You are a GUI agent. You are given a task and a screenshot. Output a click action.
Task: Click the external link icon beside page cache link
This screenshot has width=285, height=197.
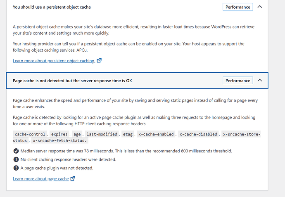click(73, 178)
